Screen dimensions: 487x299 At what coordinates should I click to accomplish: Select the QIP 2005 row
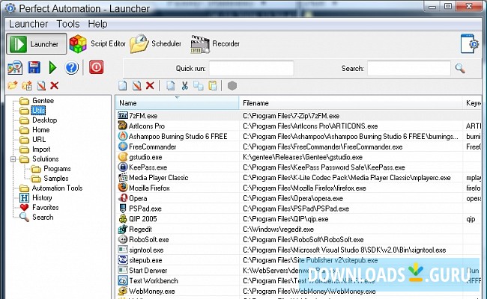(x=298, y=219)
